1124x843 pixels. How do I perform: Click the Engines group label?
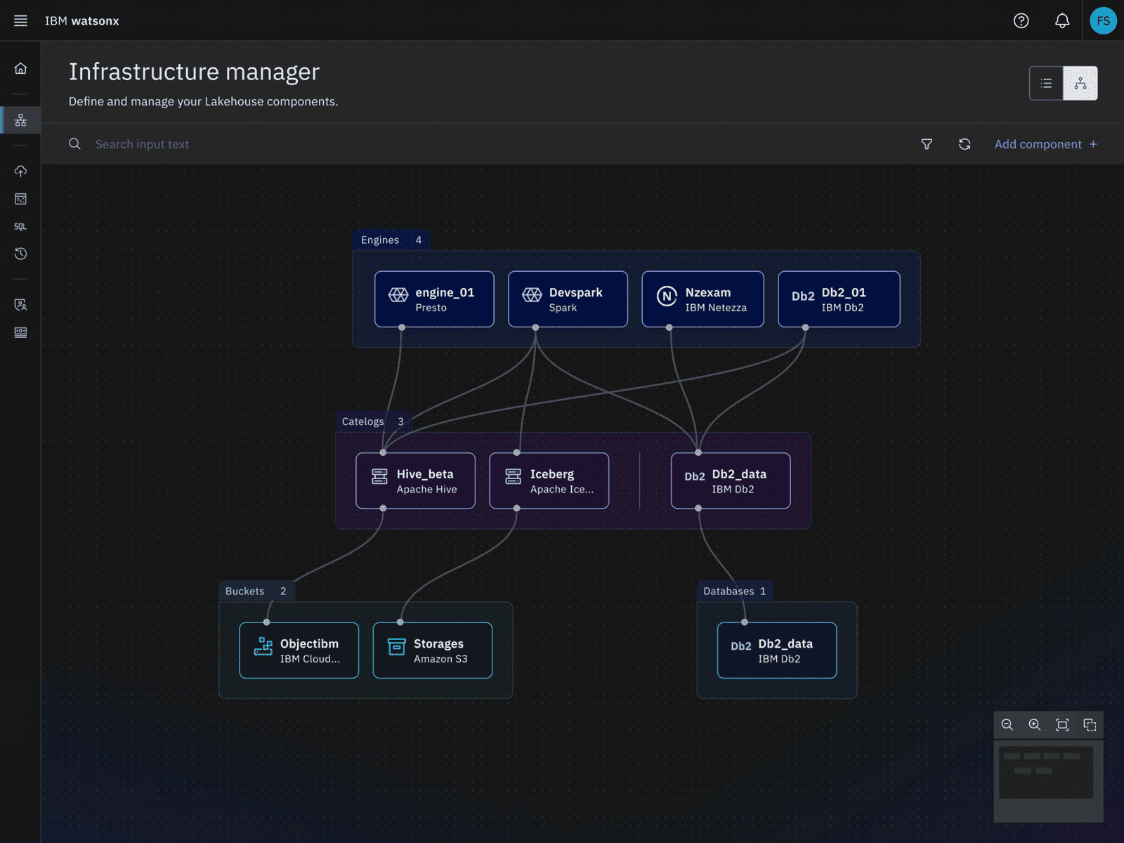click(391, 240)
